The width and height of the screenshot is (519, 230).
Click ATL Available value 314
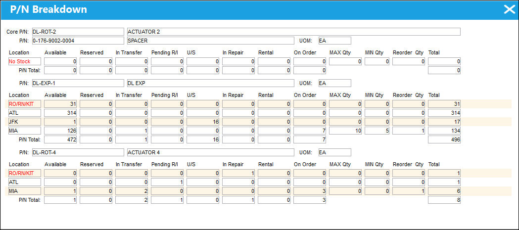point(60,113)
